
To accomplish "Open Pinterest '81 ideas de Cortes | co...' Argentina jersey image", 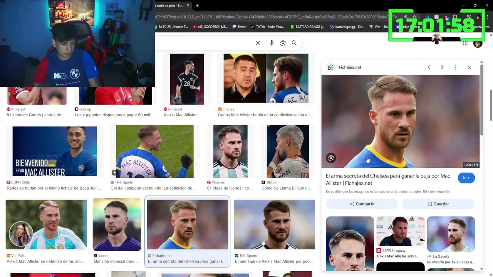I will [230, 151].
